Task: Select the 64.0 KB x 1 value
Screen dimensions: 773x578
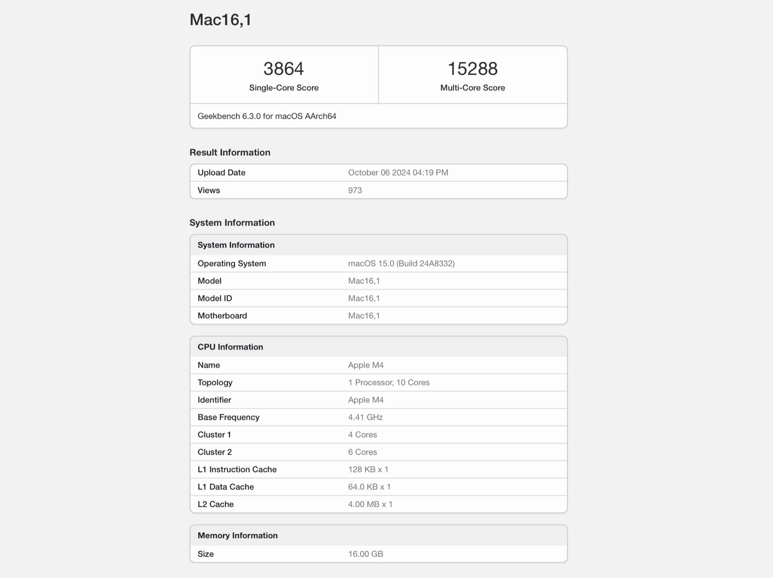Action: point(369,486)
